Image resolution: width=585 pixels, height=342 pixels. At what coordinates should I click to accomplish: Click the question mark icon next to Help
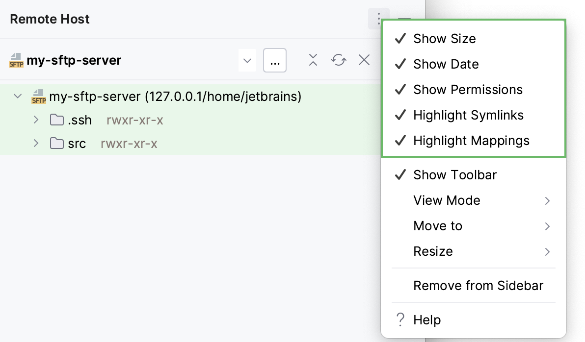point(400,319)
